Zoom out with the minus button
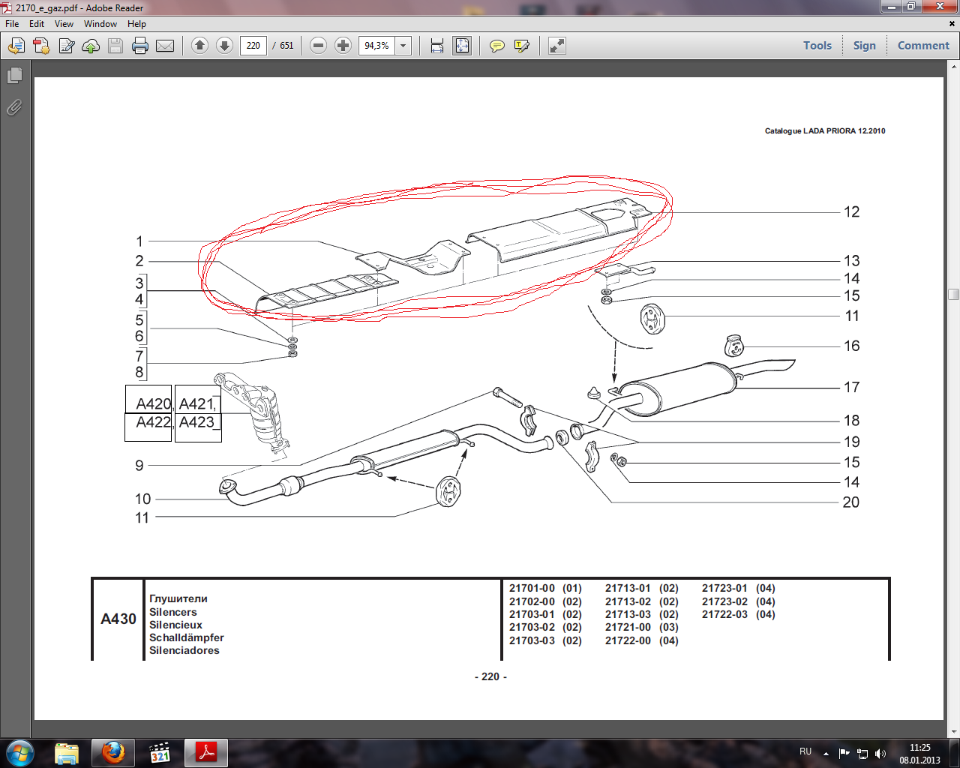 point(318,45)
